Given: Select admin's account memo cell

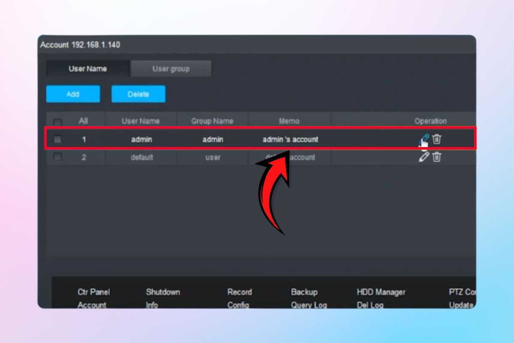Looking at the screenshot, I should [290, 139].
